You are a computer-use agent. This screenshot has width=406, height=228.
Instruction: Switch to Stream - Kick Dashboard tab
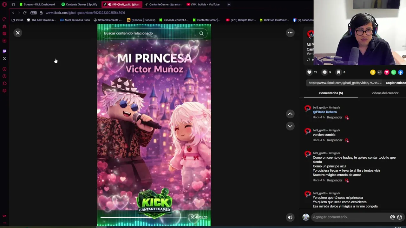tap(37, 4)
